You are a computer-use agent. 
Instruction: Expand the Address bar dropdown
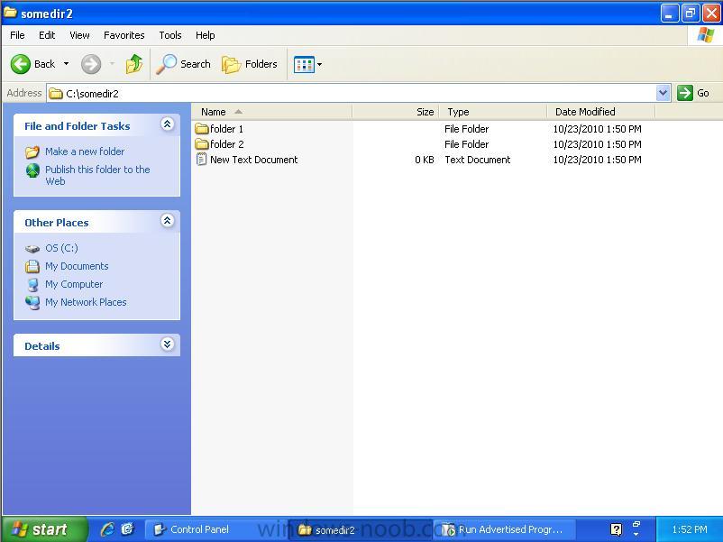(x=663, y=93)
